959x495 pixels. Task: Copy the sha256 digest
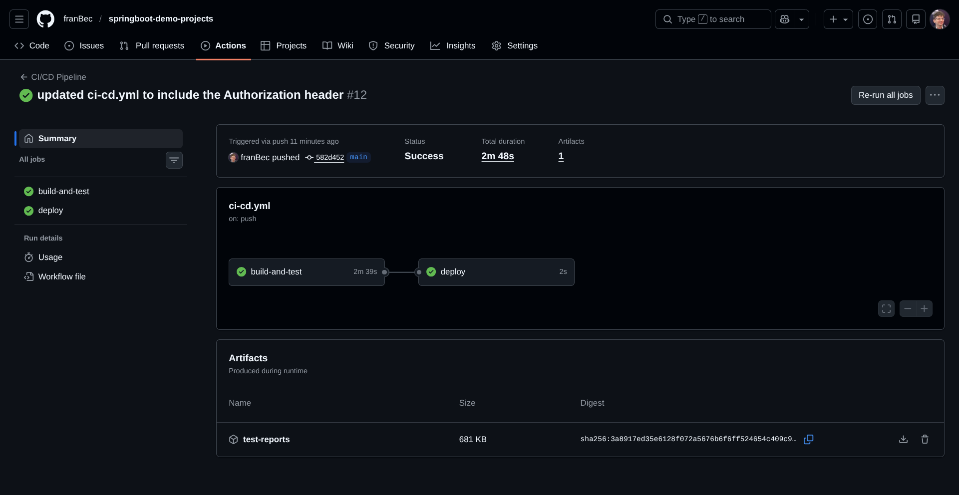coord(808,439)
